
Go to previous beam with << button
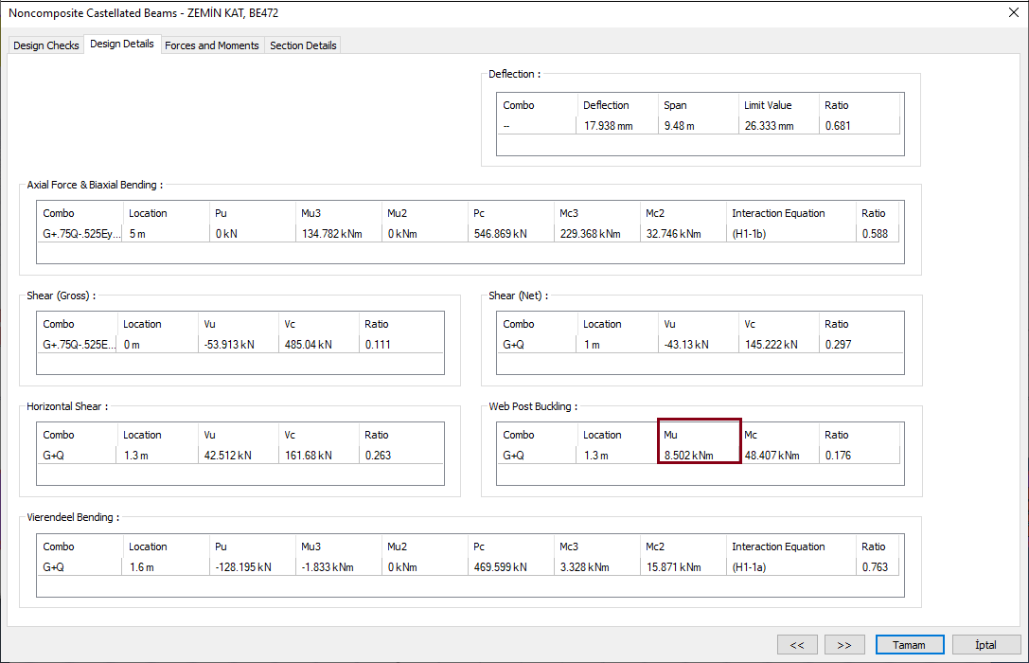click(x=797, y=644)
